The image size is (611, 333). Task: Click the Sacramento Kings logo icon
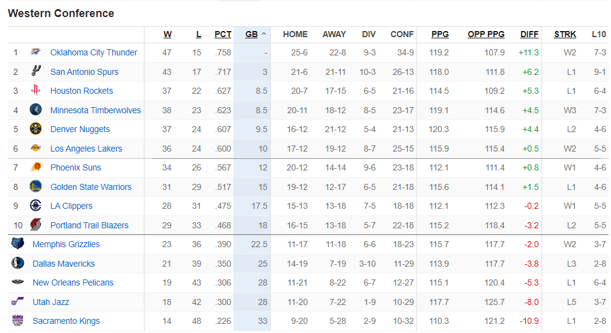pos(18,321)
